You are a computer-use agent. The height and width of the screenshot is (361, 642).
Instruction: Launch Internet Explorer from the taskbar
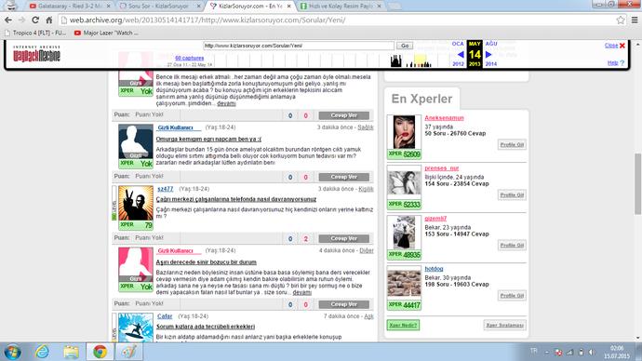42,352
